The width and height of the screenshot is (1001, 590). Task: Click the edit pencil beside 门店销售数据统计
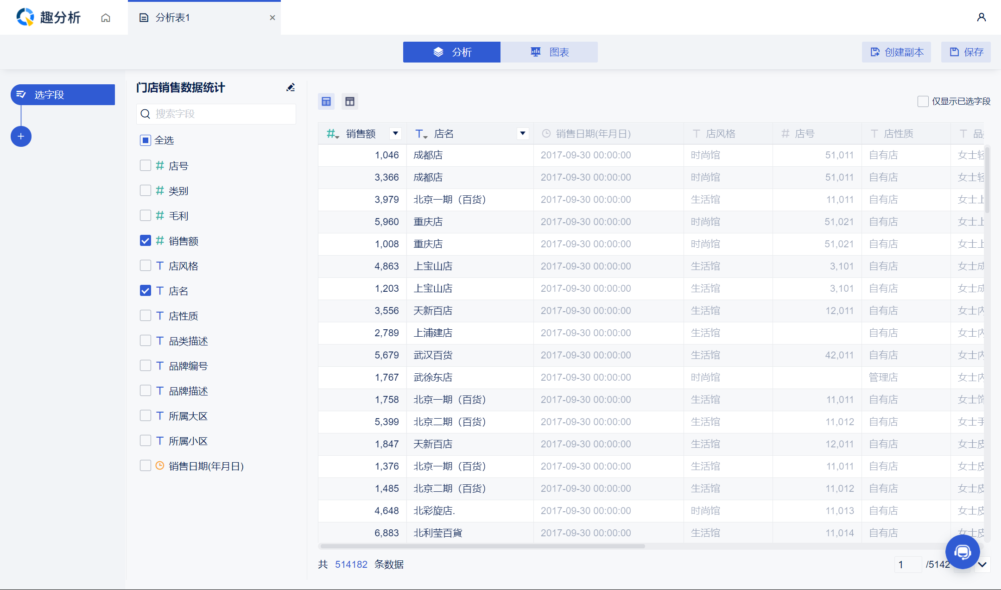291,88
